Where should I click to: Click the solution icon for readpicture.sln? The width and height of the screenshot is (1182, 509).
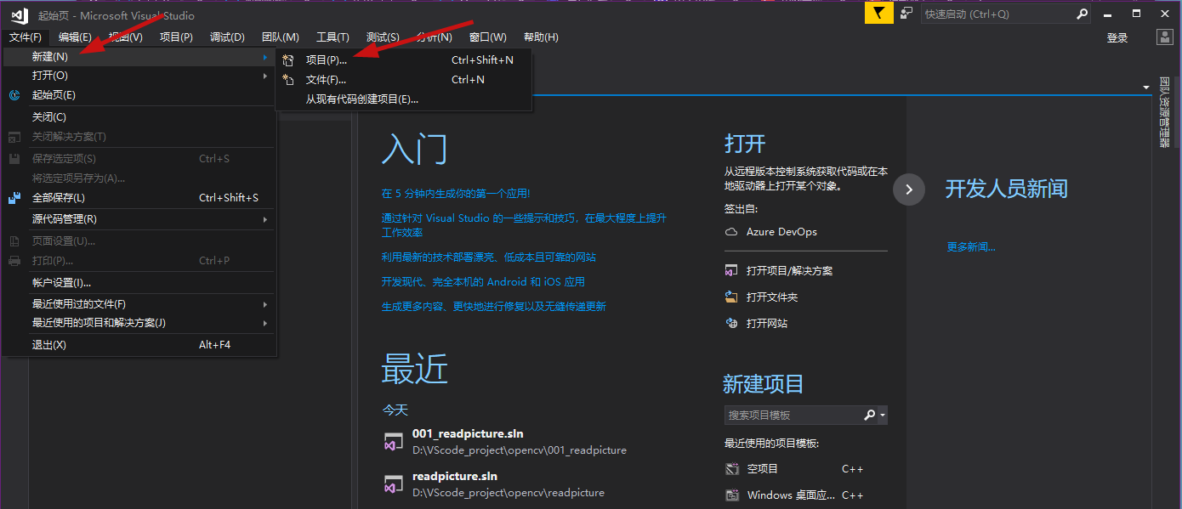(393, 484)
